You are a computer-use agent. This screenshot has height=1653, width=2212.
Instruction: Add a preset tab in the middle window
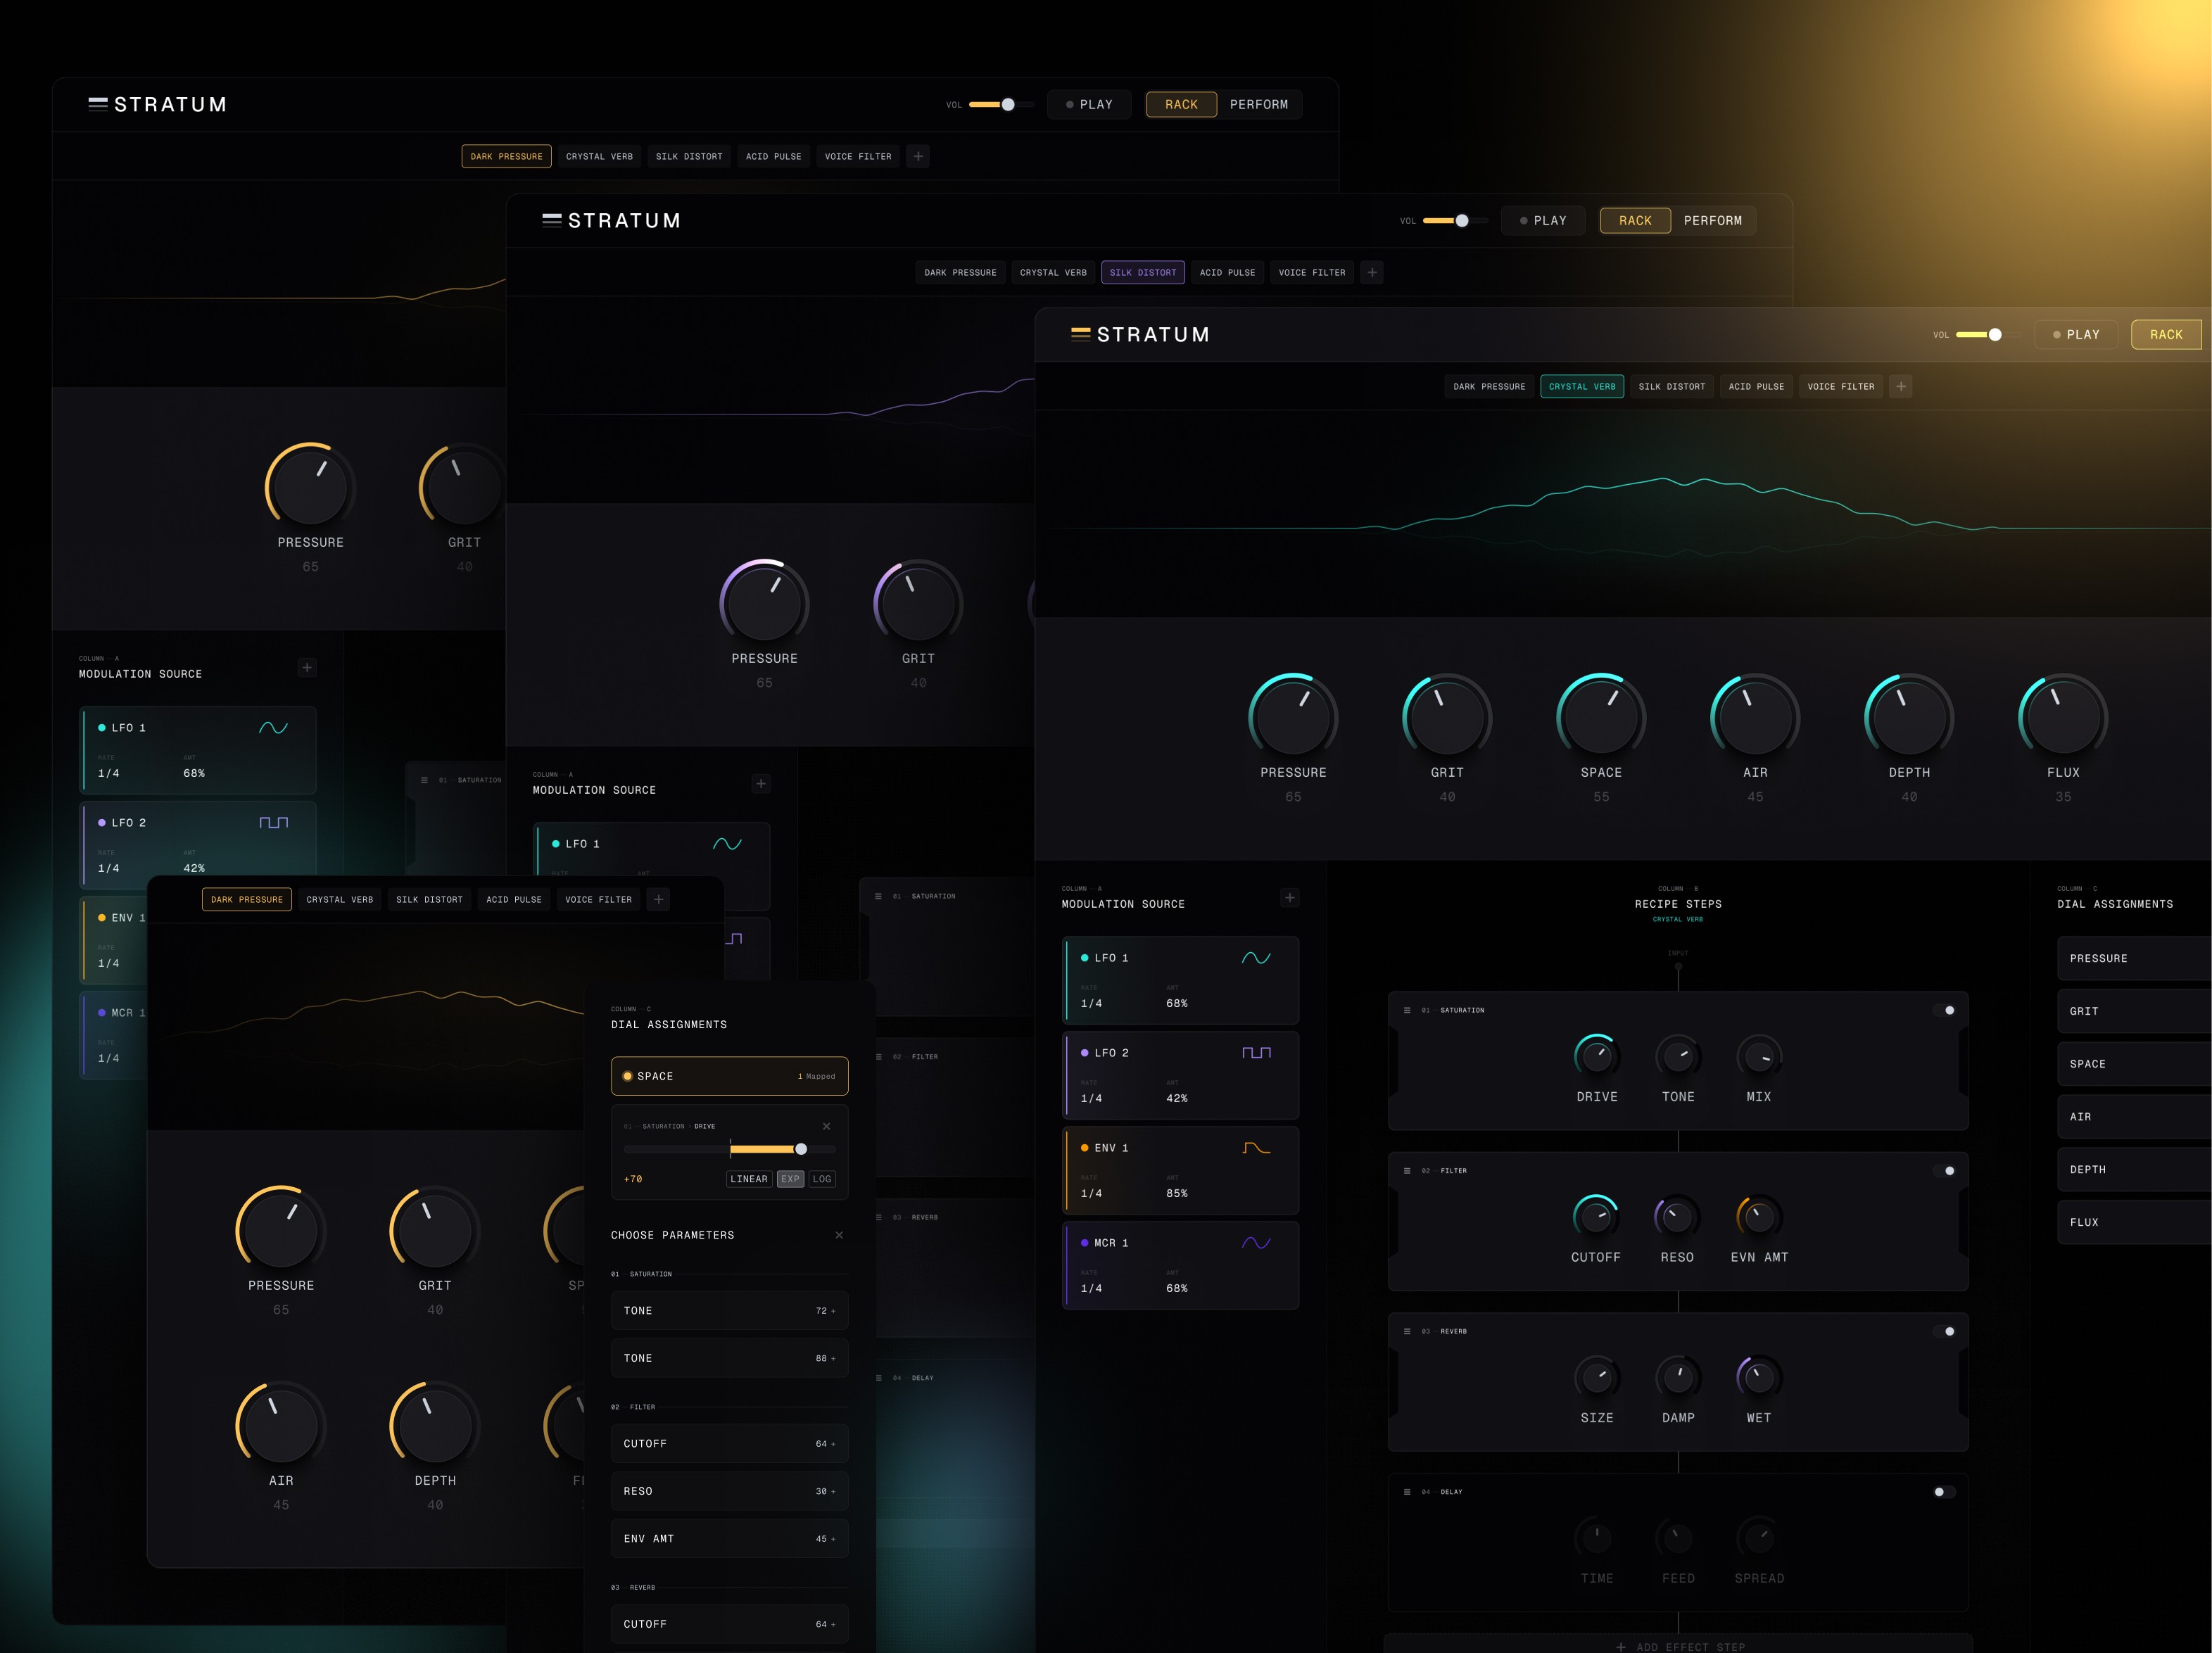[1372, 272]
